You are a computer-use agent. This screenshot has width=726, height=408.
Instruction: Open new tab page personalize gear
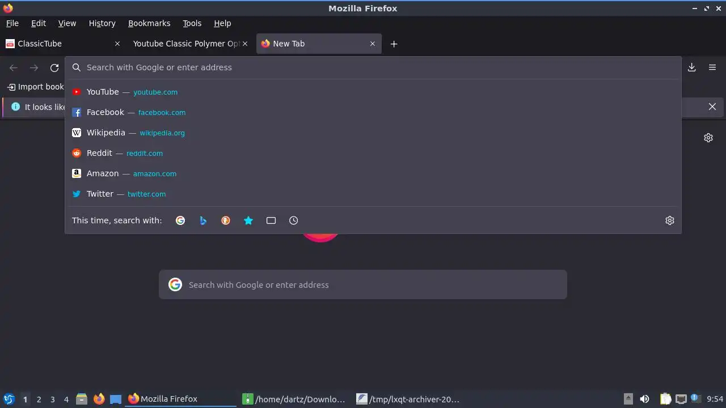[x=708, y=138]
